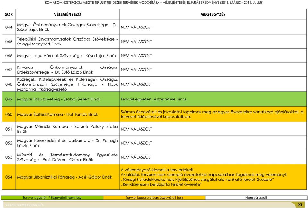Click NEM VÁLASZOLT in row 048

[136, 84]
